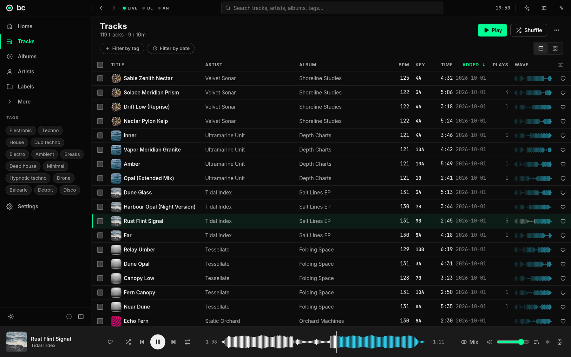The height and width of the screenshot is (357, 571).
Task: Open column settings icon in table header
Action: [561, 65]
